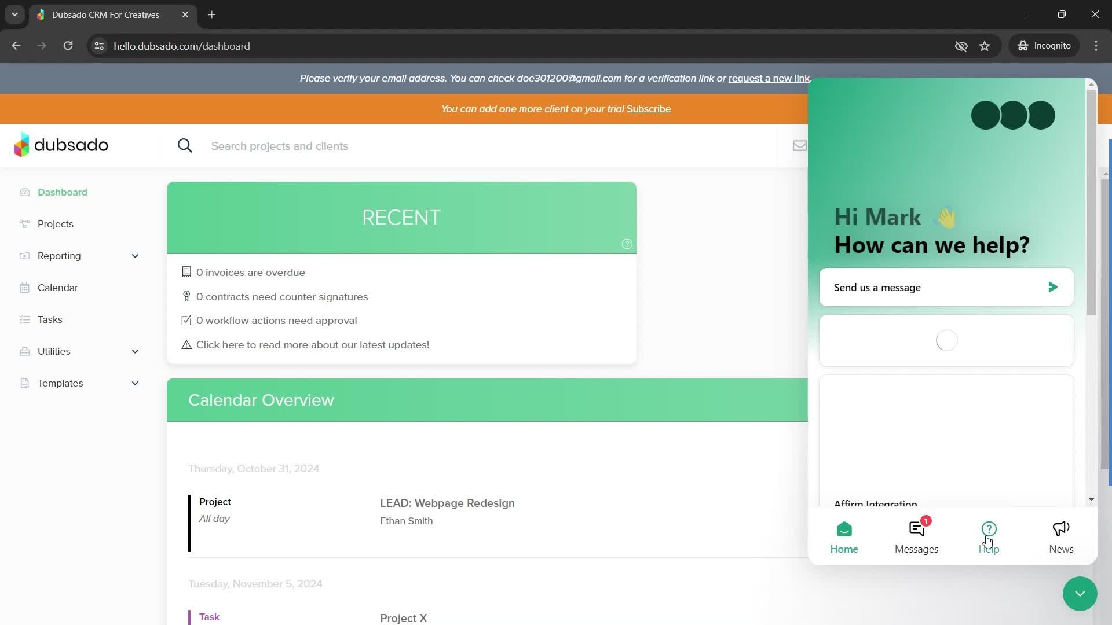
Task: Go back to previous page
Action: [x=16, y=46]
